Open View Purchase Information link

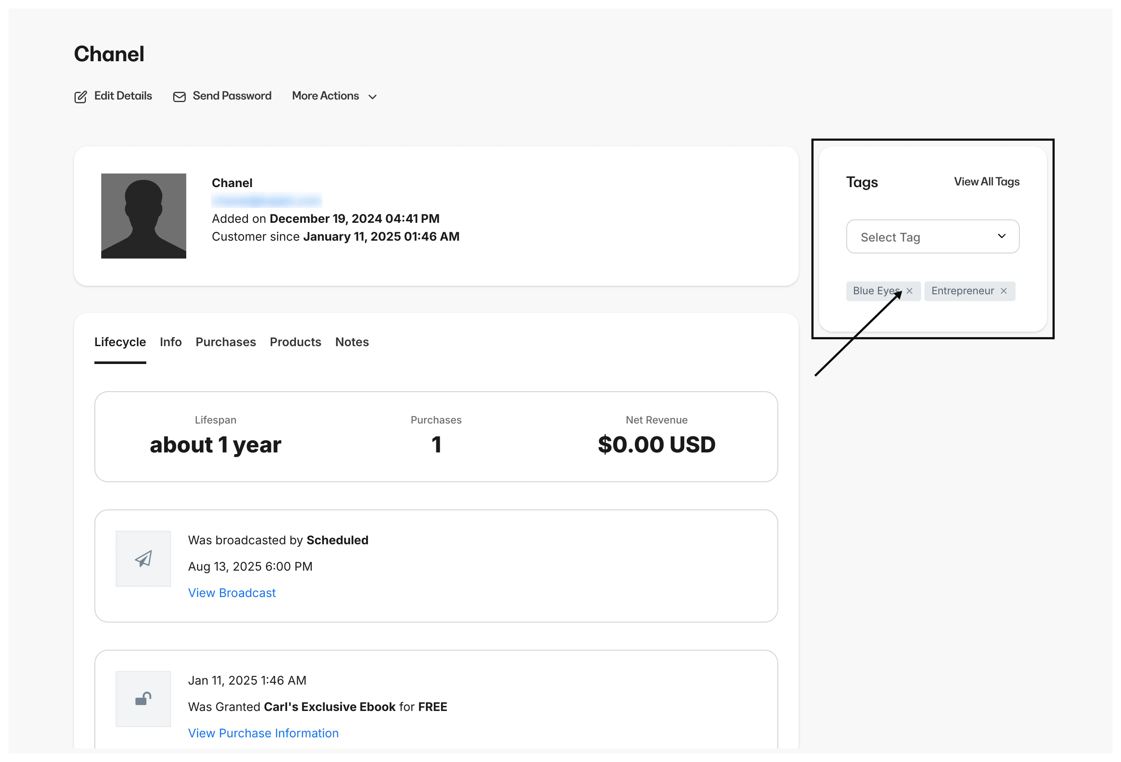263,733
